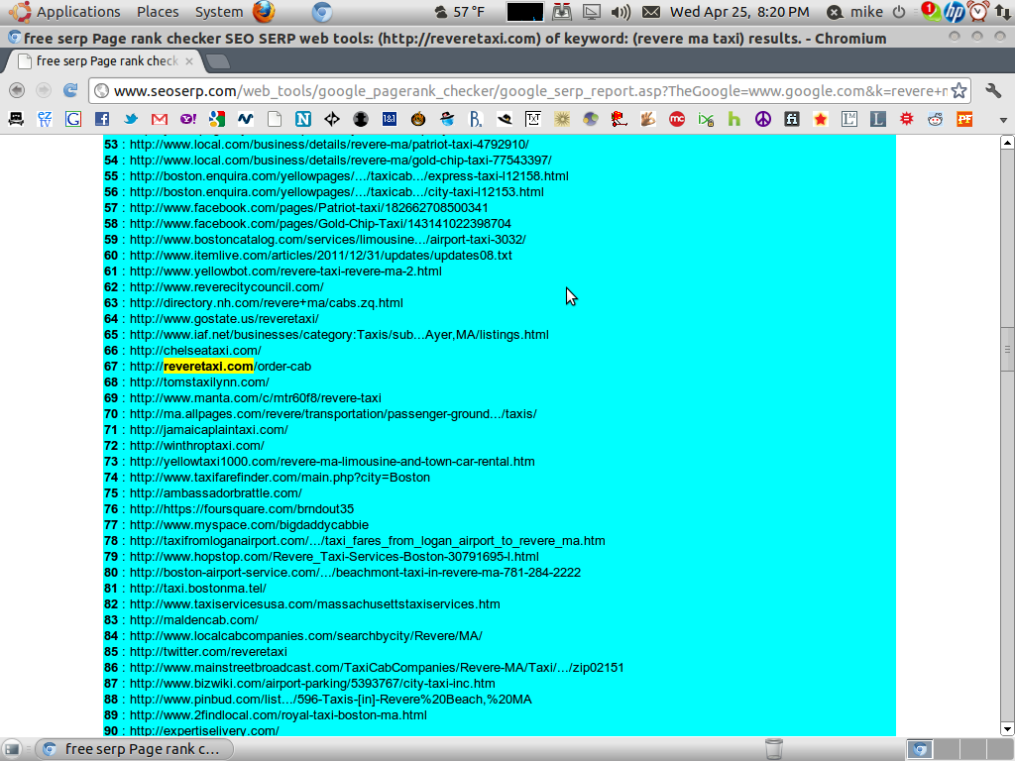Viewport: 1015px width, 761px height.
Task: Open the EZTV bookmark icon
Action: coord(45,119)
